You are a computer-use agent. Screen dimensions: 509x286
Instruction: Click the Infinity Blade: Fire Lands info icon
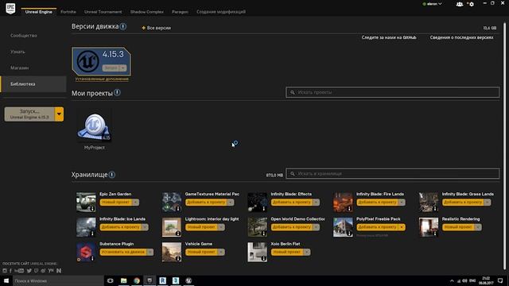pos(350,209)
